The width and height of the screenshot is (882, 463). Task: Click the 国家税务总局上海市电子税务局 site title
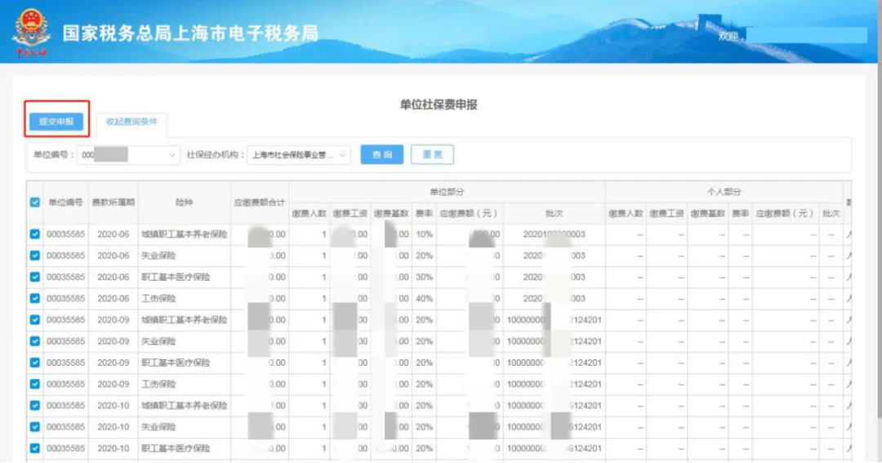(190, 33)
